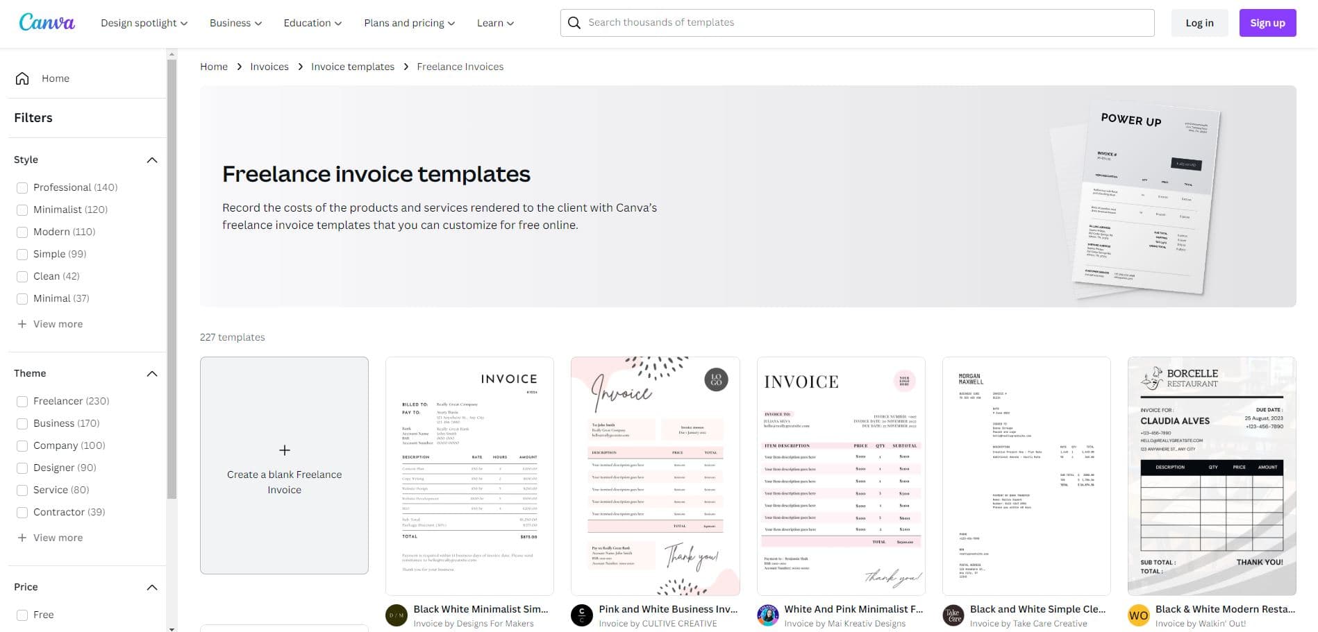Collapse the Theme filter section
This screenshot has width=1318, height=632.
152,374
